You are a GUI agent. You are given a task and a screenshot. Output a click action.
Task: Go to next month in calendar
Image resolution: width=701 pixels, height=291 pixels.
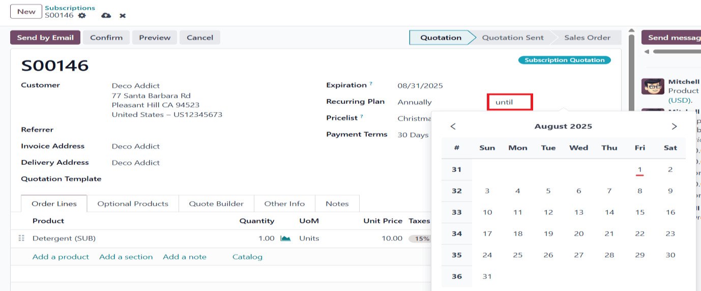pyautogui.click(x=674, y=126)
